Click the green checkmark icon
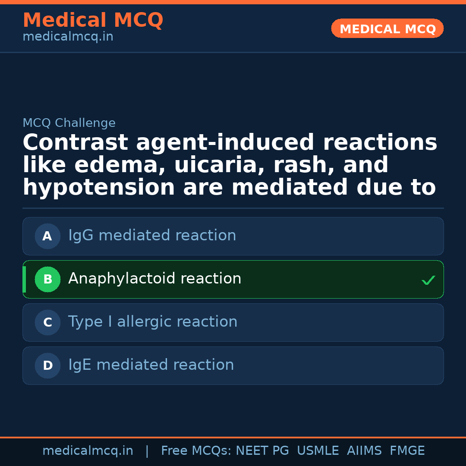 click(428, 280)
